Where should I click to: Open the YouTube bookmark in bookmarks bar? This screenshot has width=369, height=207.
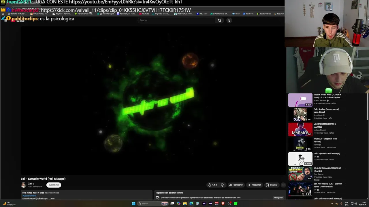coord(144,14)
